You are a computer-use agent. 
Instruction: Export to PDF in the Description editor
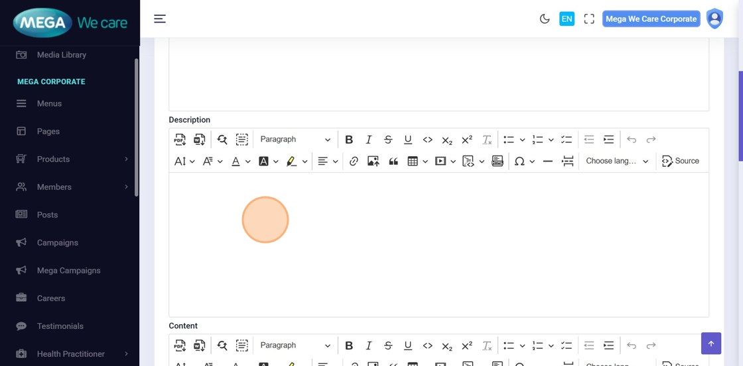pos(180,140)
